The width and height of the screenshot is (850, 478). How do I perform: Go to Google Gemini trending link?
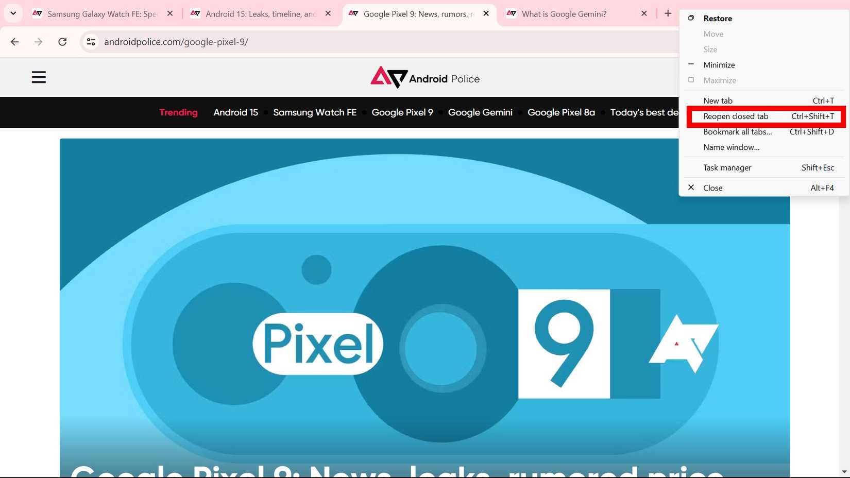pyautogui.click(x=480, y=112)
